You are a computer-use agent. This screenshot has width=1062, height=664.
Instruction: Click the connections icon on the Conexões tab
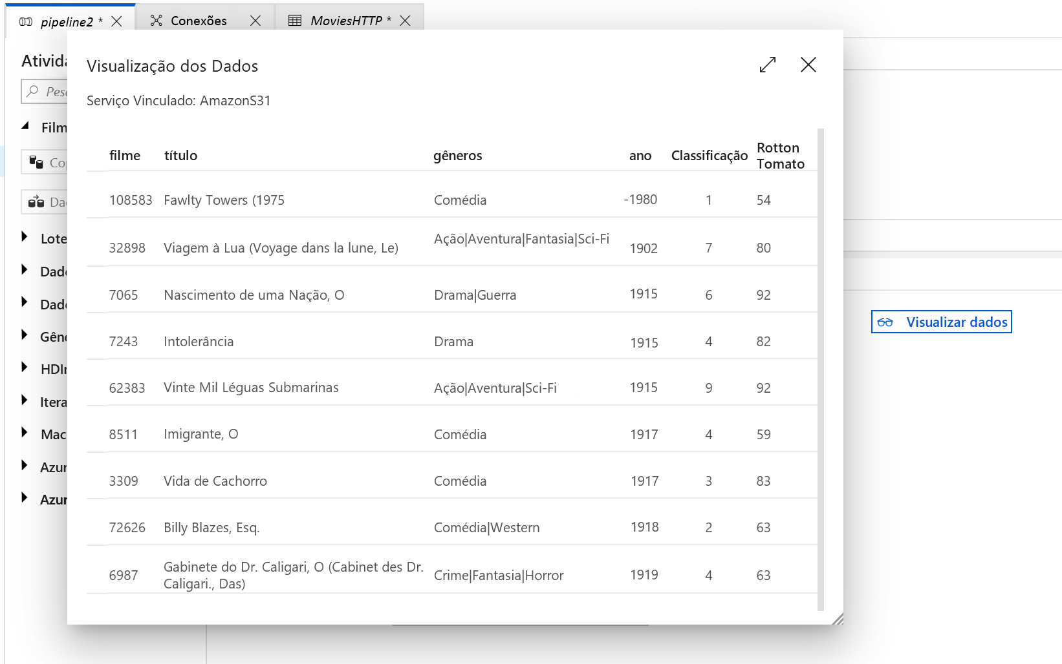point(157,21)
